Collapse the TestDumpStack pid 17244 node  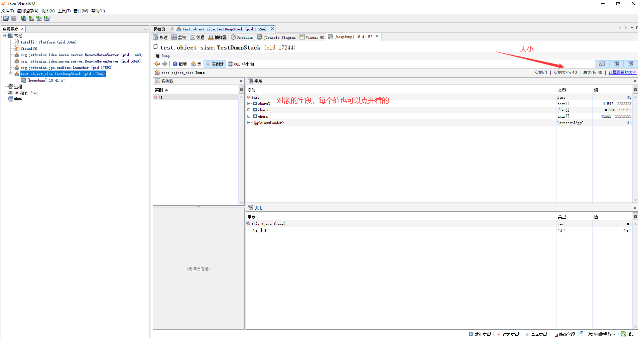point(11,74)
